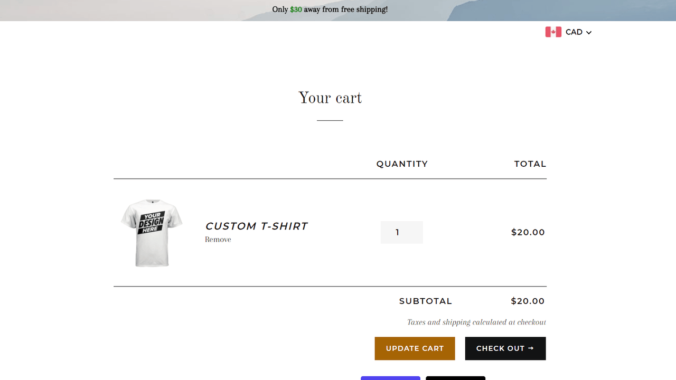Image resolution: width=676 pixels, height=380 pixels.
Task: Click the free shipping banner message
Action: [330, 9]
